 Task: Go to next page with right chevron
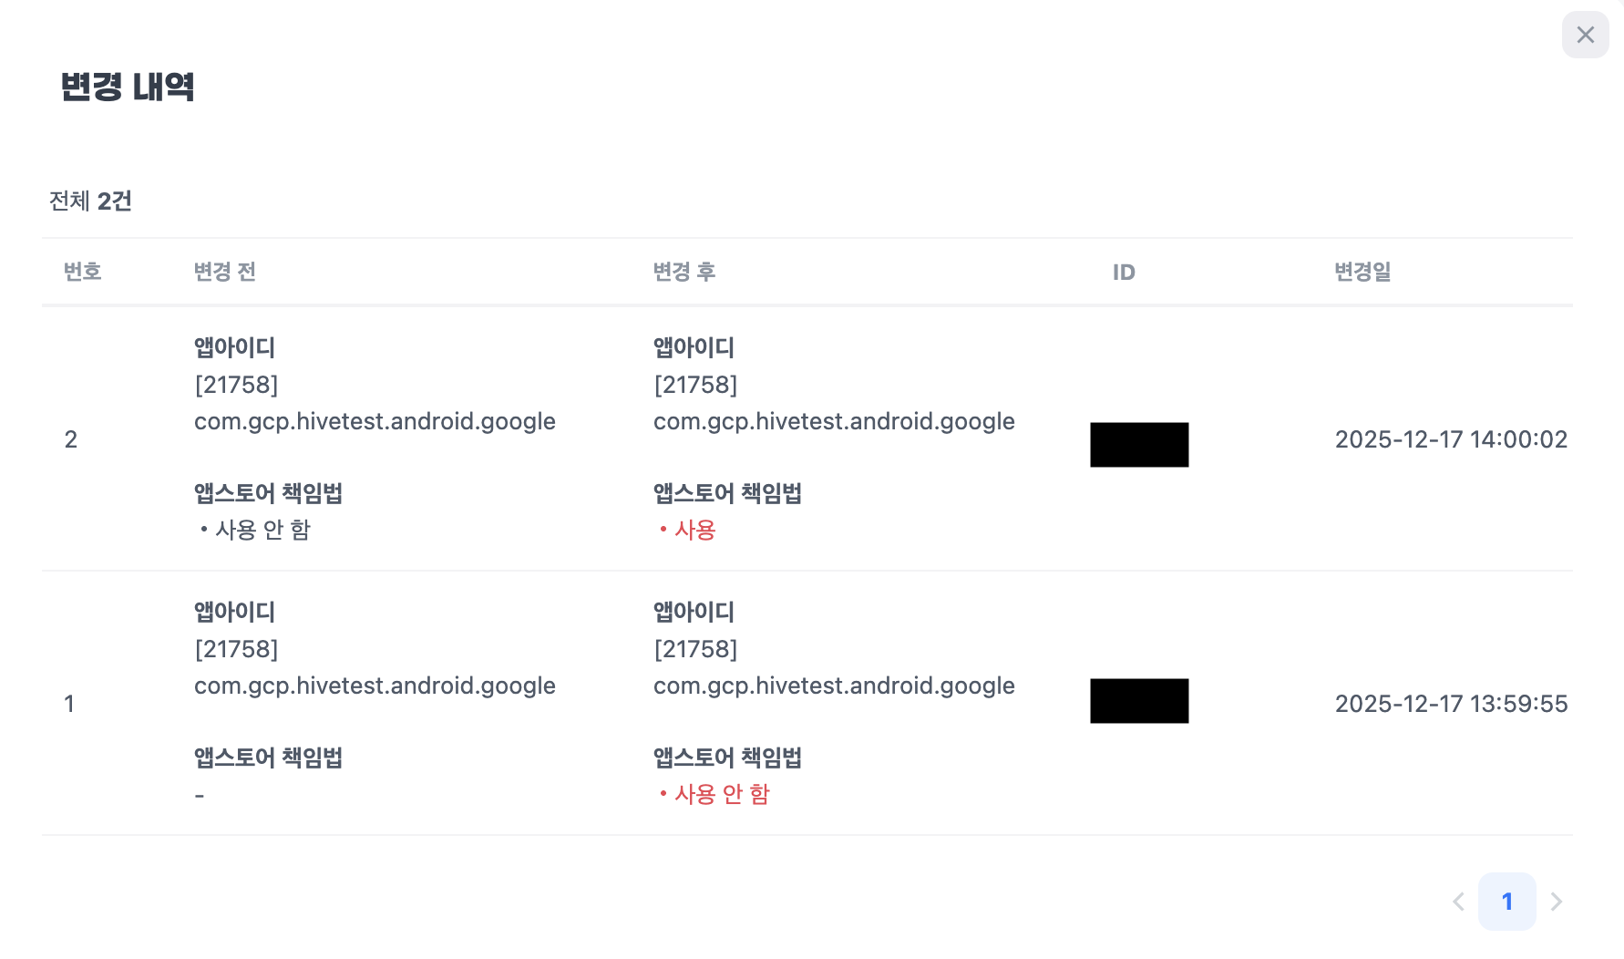click(x=1557, y=902)
